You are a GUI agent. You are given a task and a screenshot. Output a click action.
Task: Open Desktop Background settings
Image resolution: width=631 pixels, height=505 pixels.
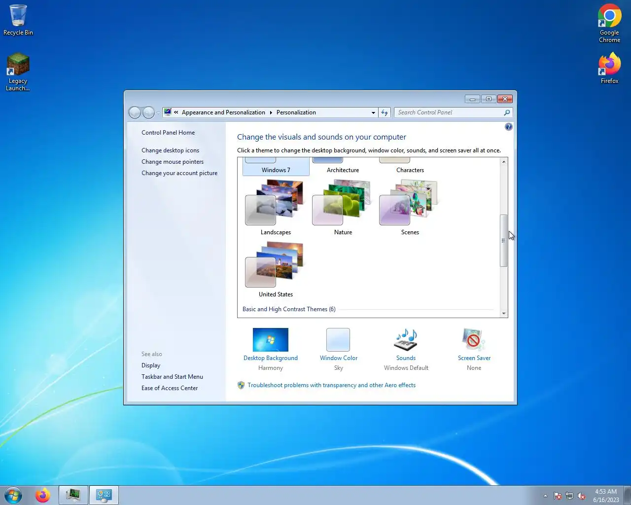(x=271, y=349)
